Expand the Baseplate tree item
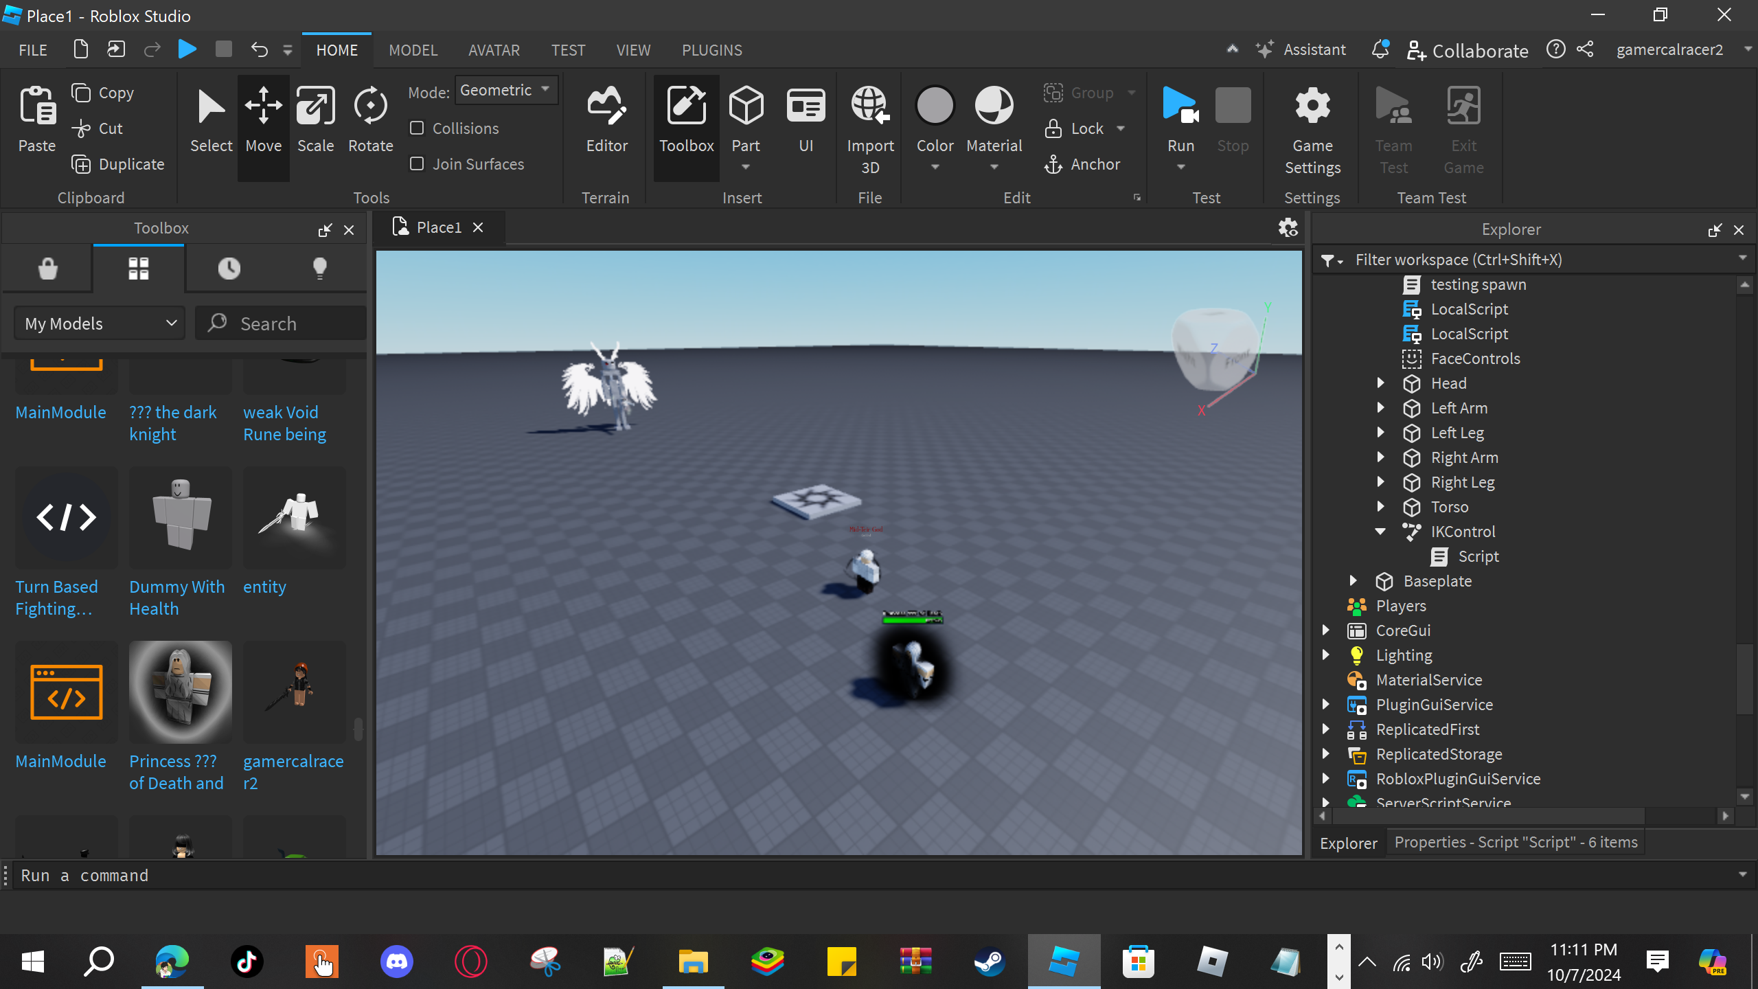Screen dimensions: 1758x989 pos(1353,581)
